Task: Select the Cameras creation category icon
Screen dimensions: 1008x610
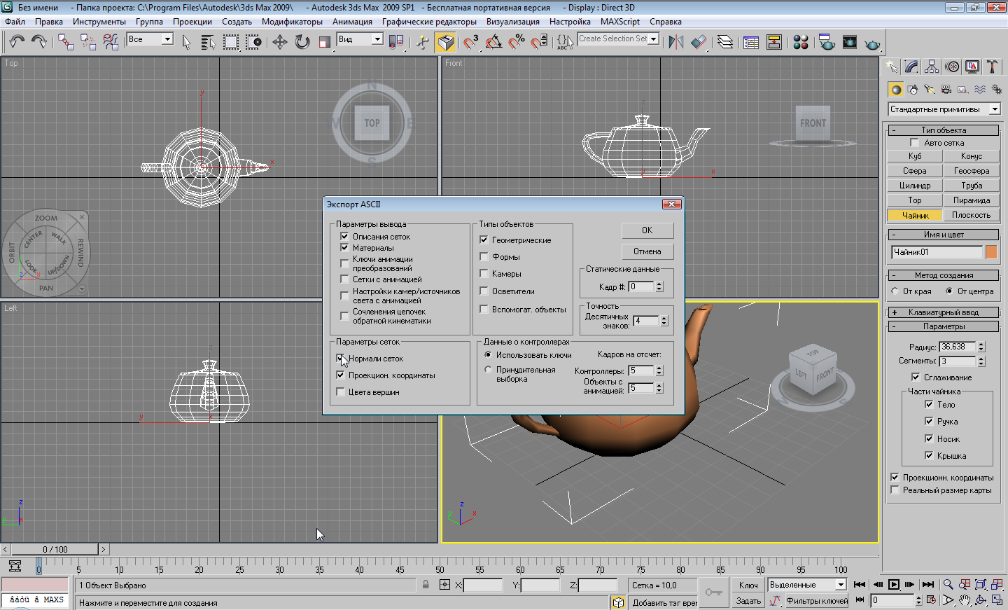Action: click(946, 90)
